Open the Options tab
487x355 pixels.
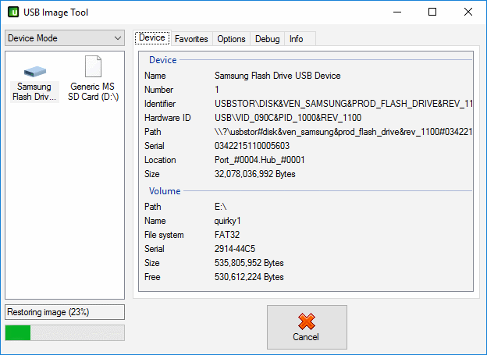[231, 39]
